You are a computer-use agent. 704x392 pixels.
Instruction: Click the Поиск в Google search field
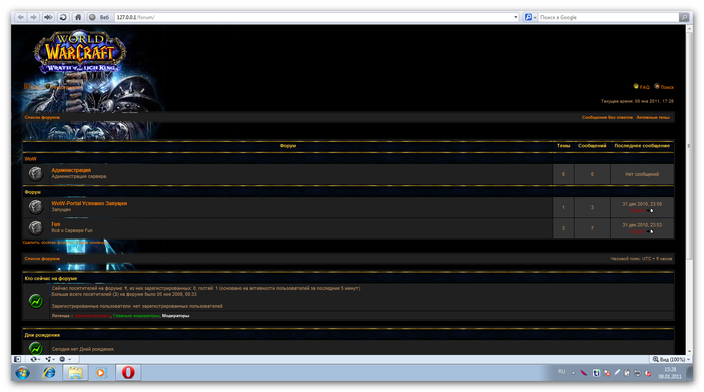[x=609, y=17]
